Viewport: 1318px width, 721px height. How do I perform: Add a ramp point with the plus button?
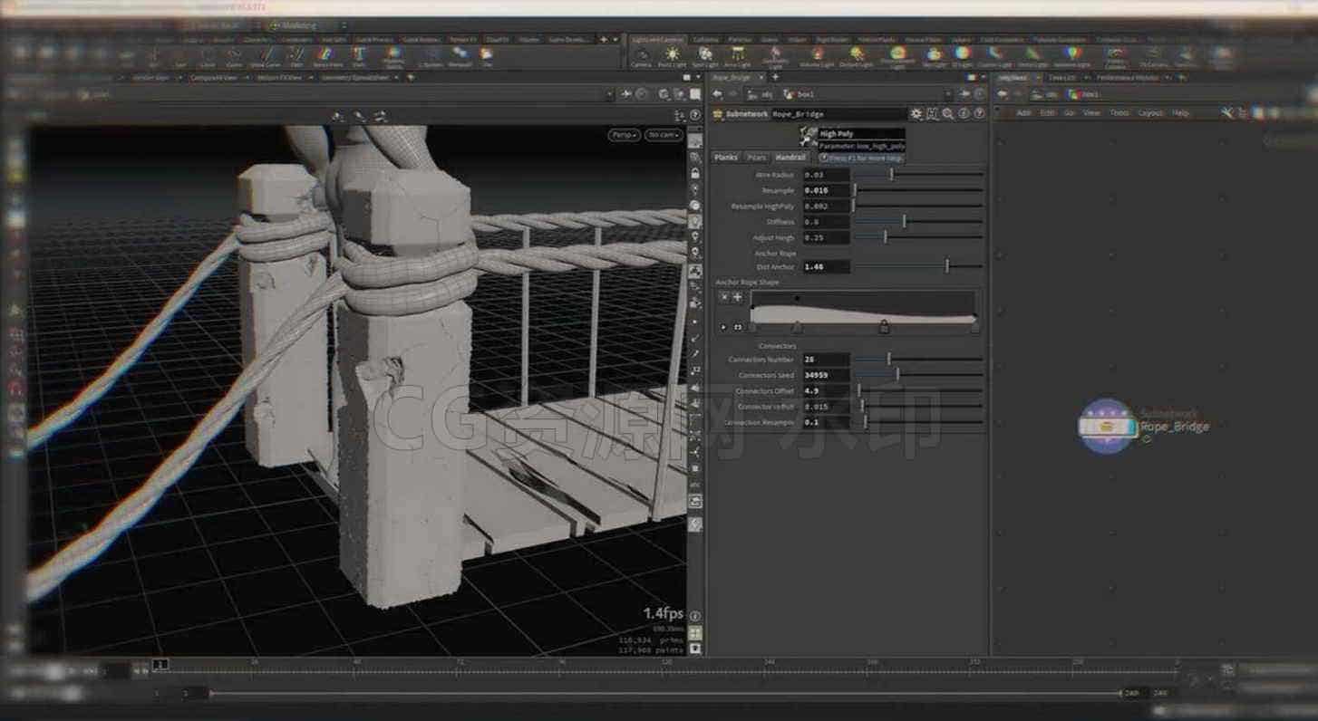point(737,297)
